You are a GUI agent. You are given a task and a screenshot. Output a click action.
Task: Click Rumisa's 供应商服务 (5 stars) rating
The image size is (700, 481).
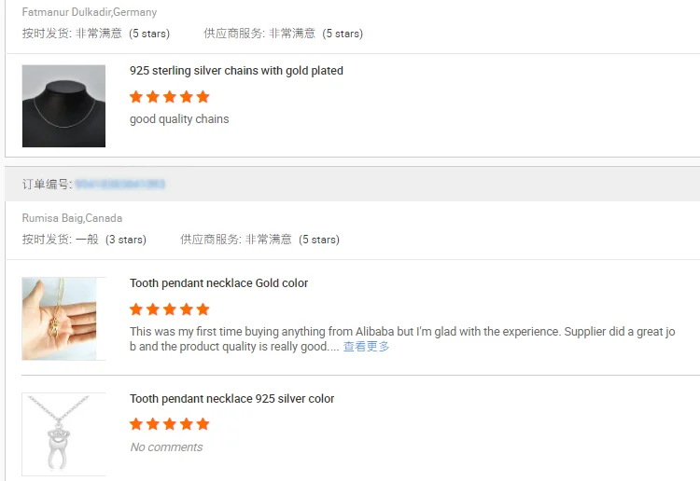[x=259, y=240]
